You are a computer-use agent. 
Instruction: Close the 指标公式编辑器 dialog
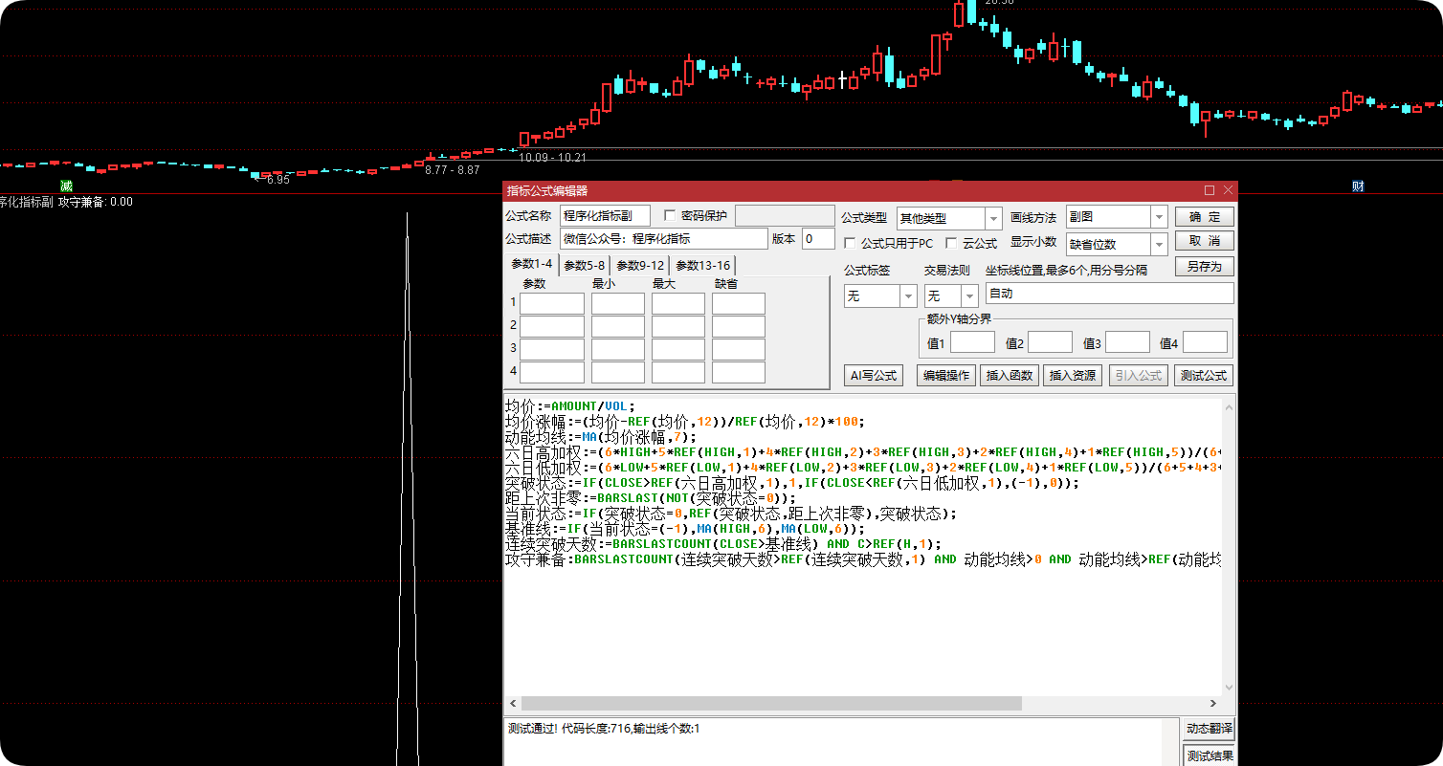pos(1229,190)
